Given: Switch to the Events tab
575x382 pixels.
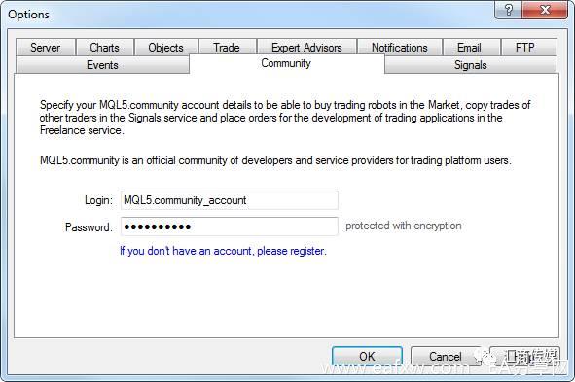Looking at the screenshot, I should tap(103, 65).
